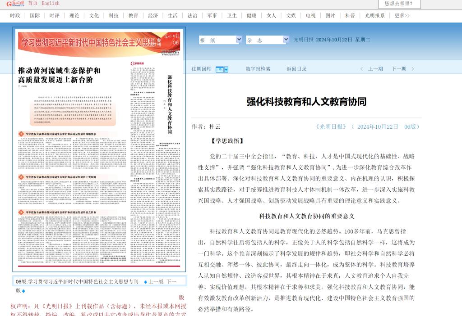
Task: Open the 往期回顾 date dropdown arrow
Action: pos(226,69)
